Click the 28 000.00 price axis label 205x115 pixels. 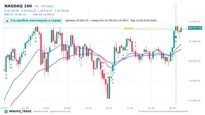[194, 81]
